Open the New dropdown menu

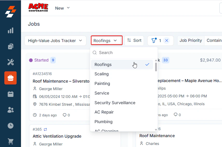(x=62, y=8)
